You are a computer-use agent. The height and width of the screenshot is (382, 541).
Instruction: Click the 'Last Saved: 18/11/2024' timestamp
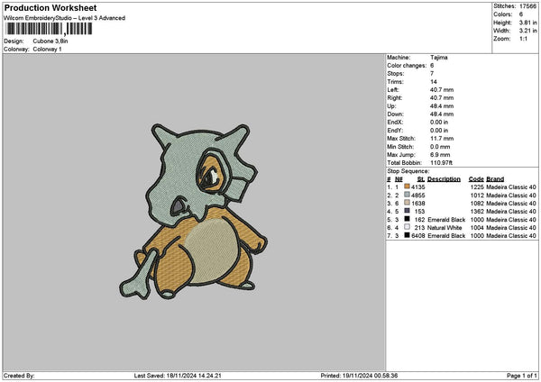(x=178, y=376)
